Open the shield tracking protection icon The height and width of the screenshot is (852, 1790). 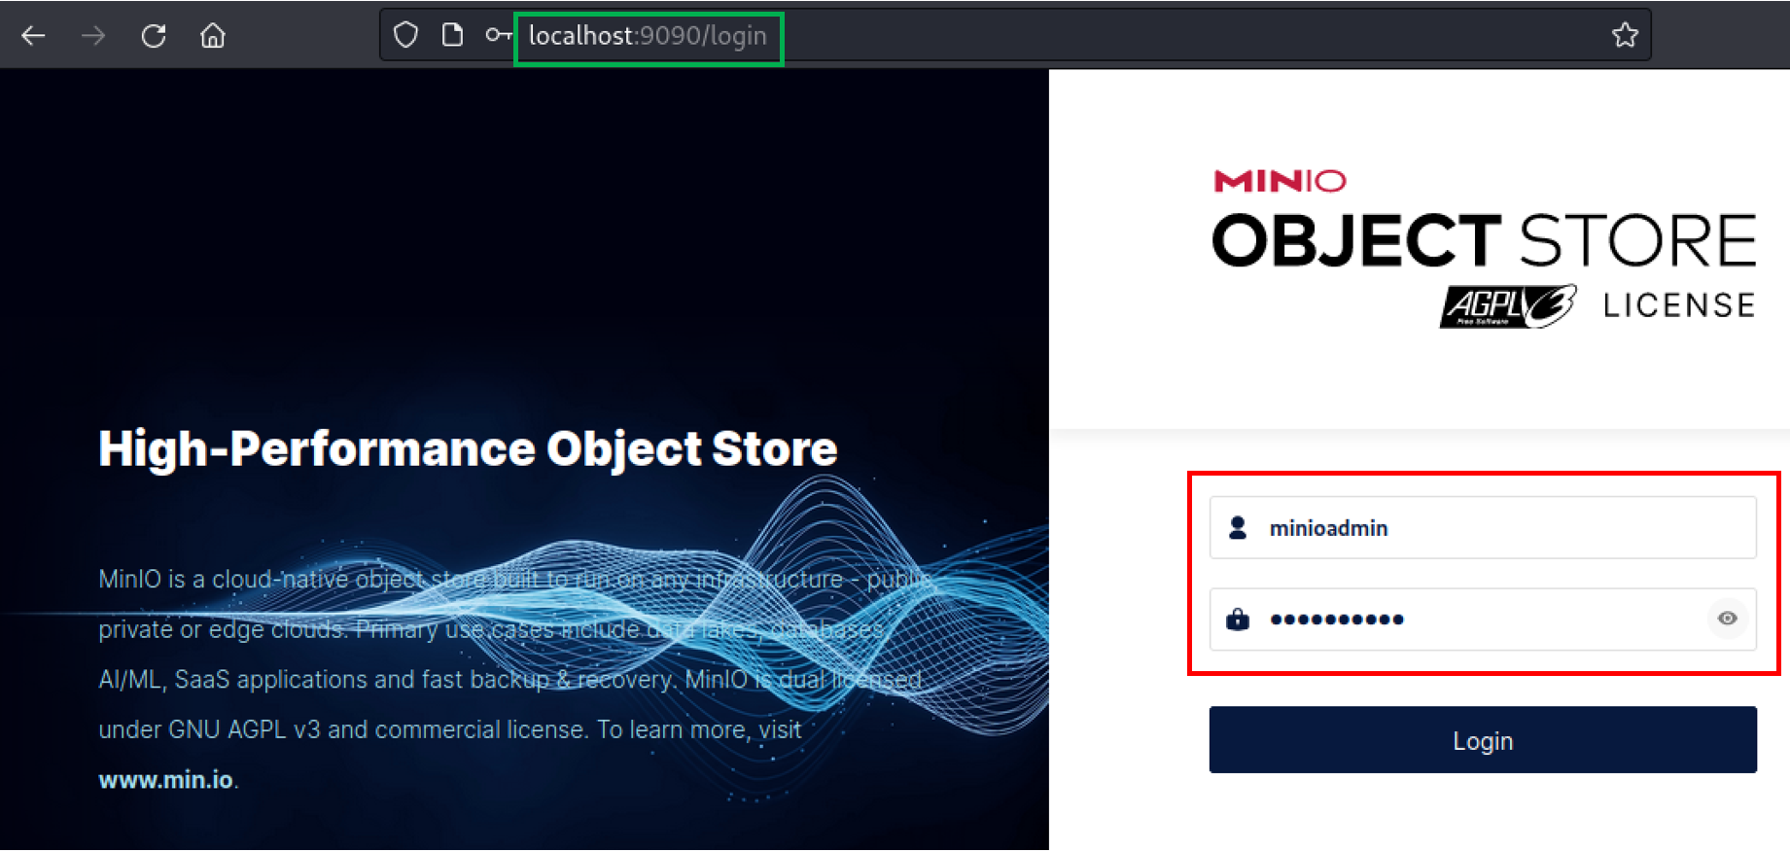[405, 36]
